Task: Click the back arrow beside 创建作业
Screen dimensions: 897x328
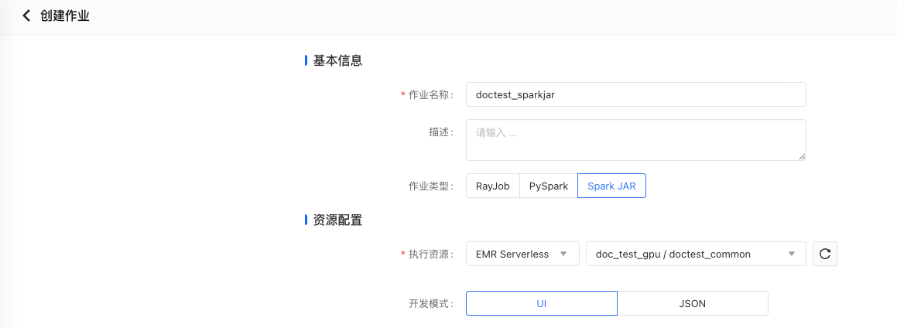Action: [26, 15]
